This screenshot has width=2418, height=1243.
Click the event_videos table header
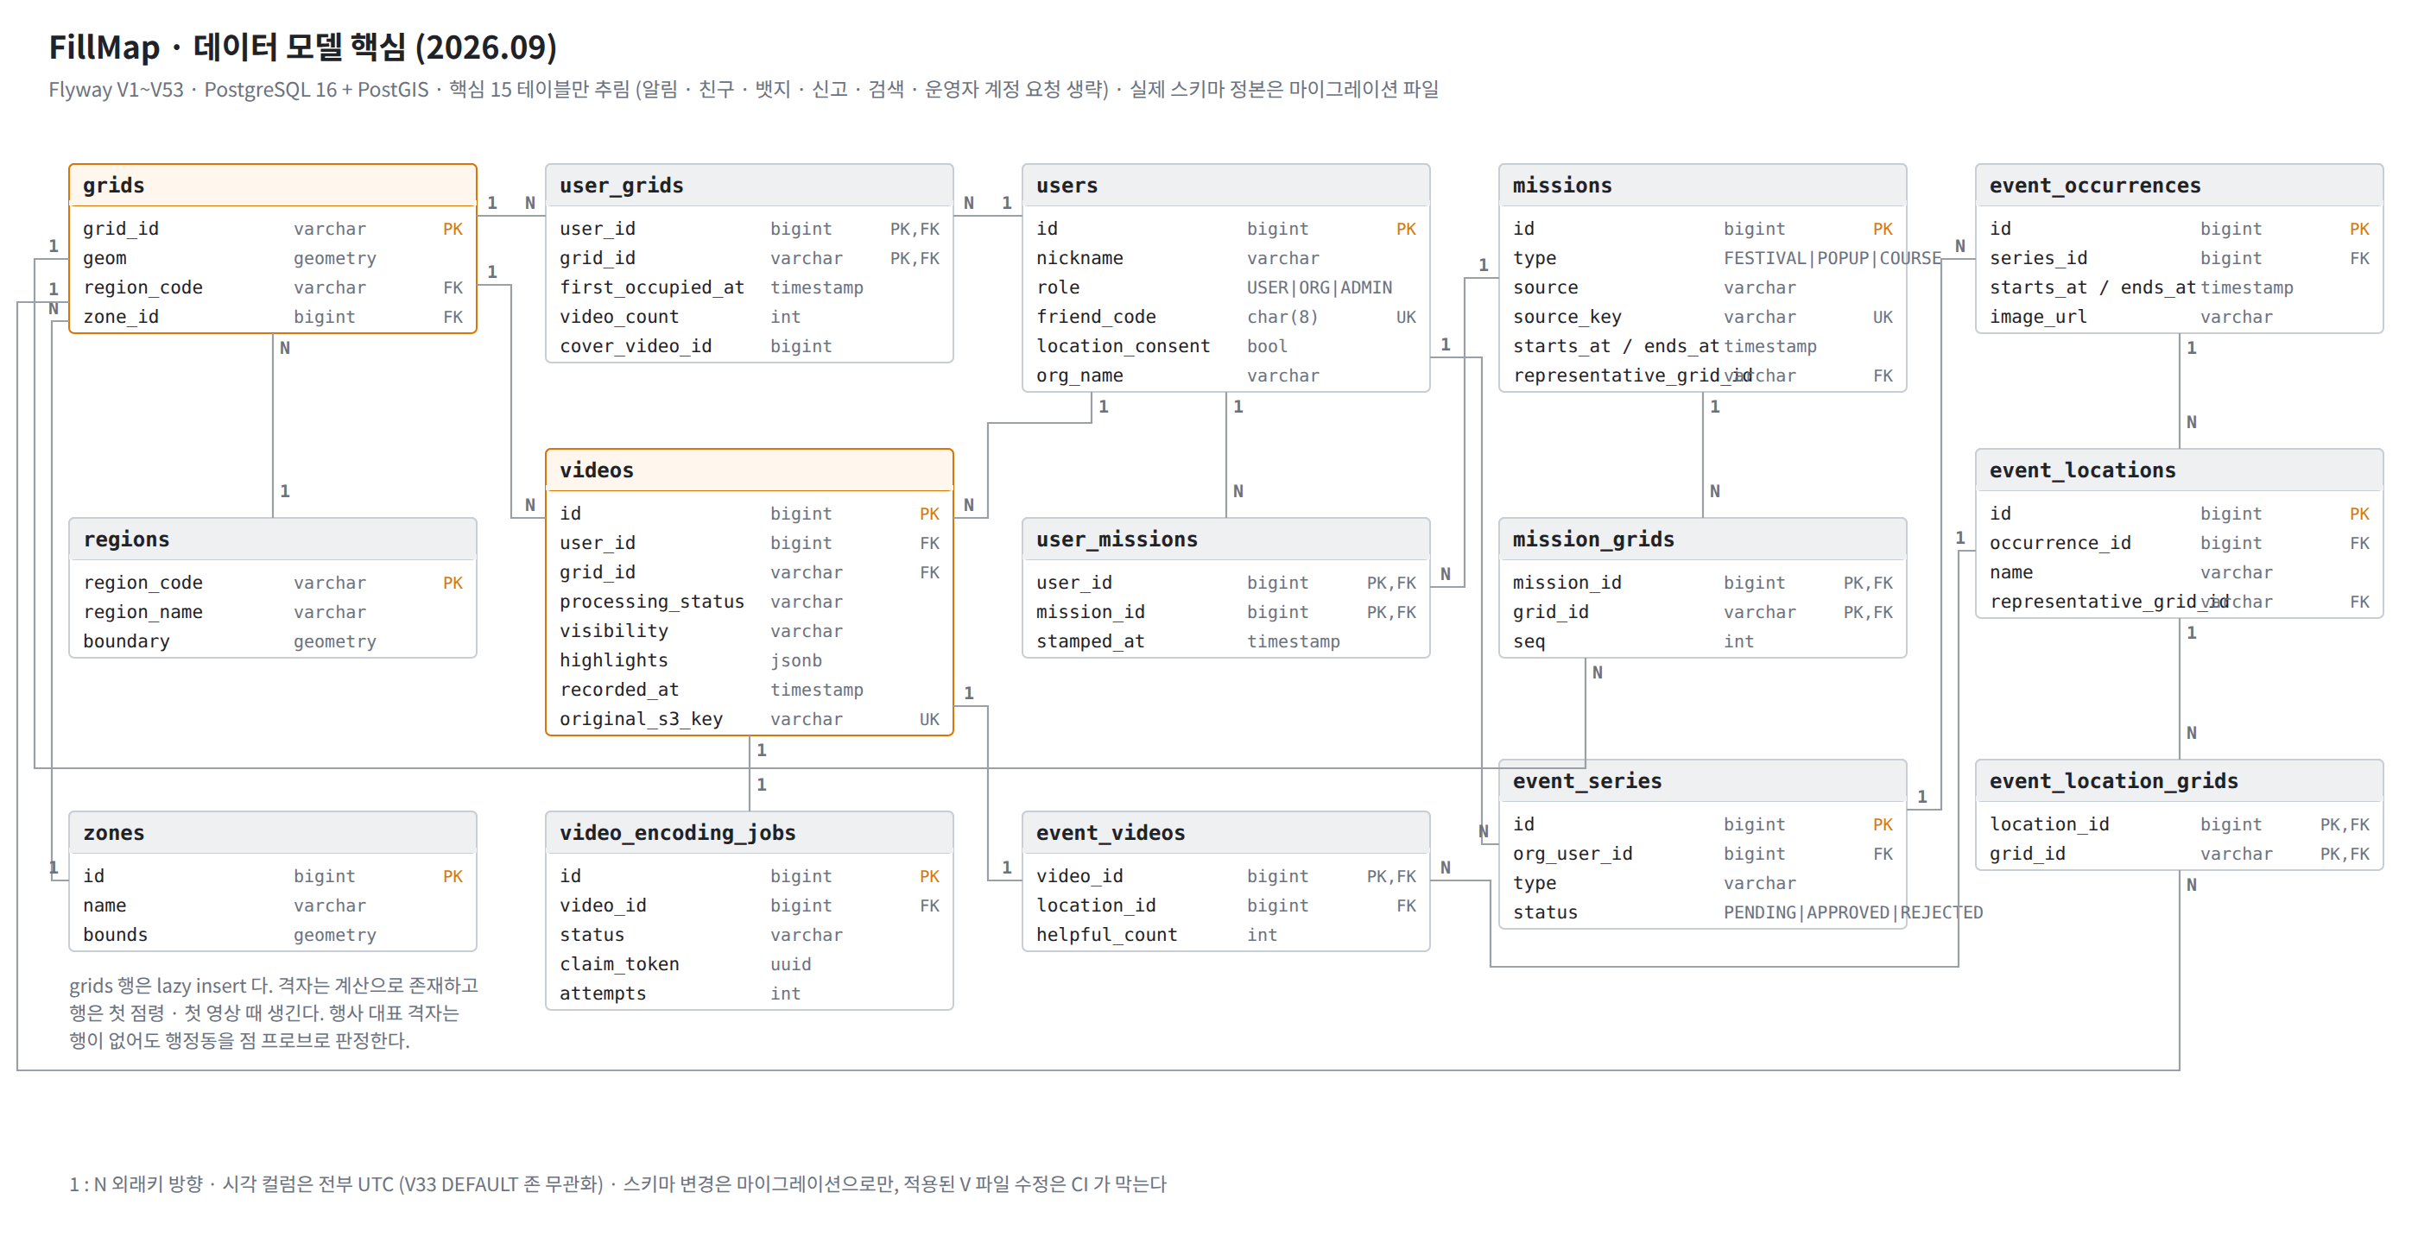point(1225,832)
